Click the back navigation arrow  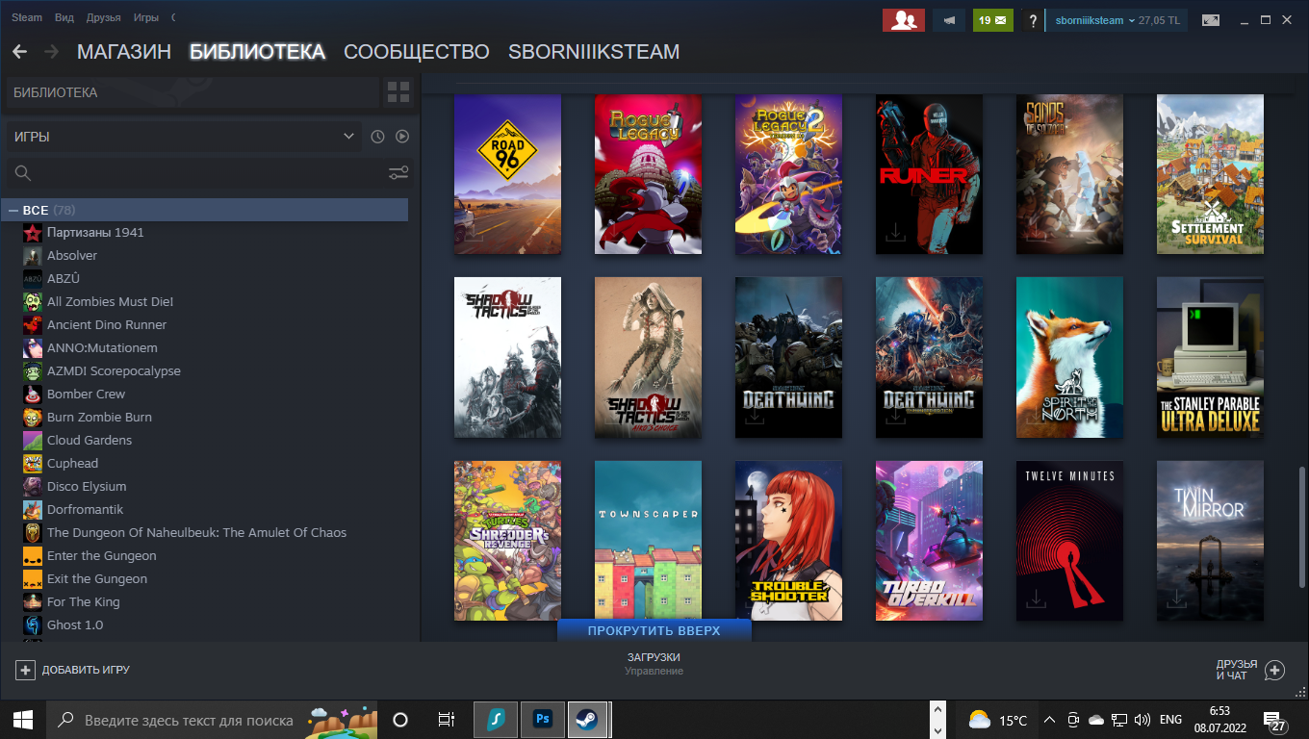pyautogui.click(x=19, y=52)
